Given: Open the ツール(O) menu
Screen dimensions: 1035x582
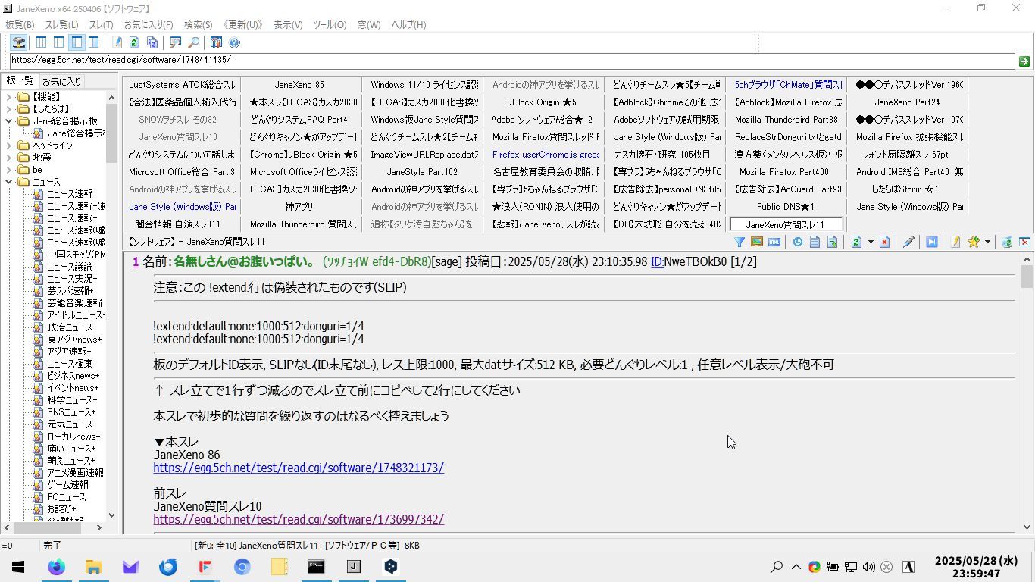Looking at the screenshot, I should coord(330,25).
